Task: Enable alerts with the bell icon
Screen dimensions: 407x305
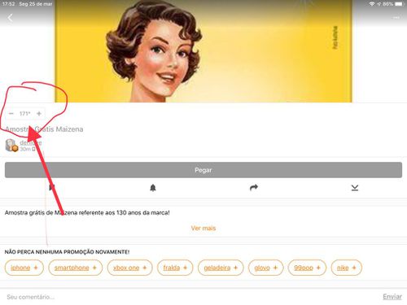Action: pyautogui.click(x=153, y=188)
